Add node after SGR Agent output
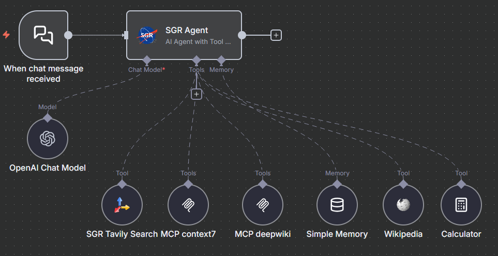 (276, 35)
